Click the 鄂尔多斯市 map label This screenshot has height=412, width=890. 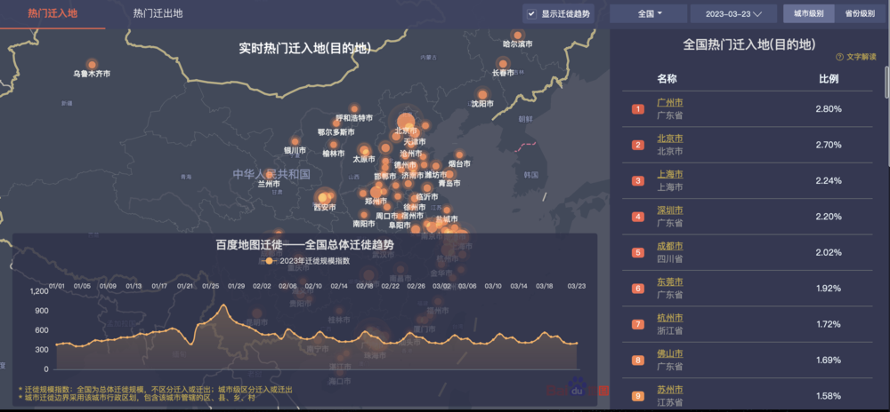pos(336,132)
